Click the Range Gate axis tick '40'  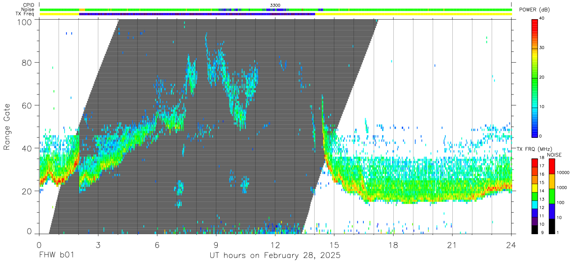point(28,148)
